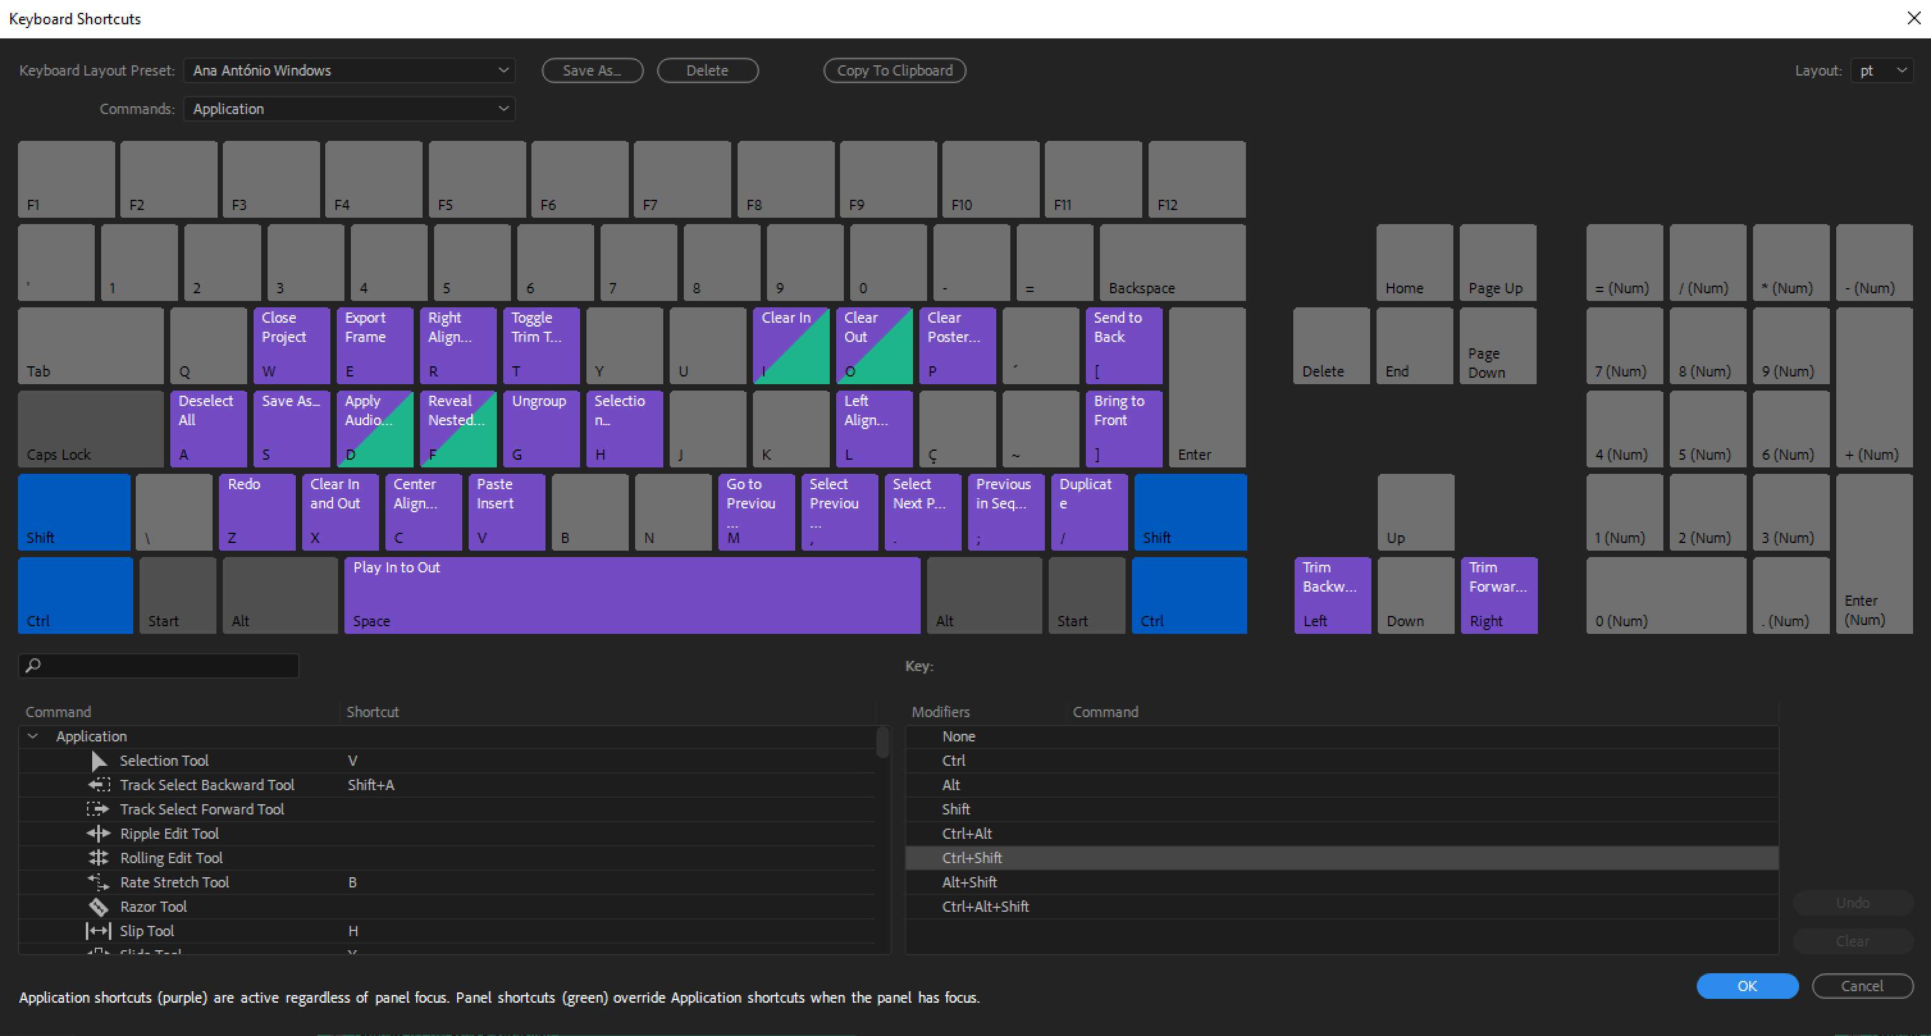Select the T key labeled Toggle Trim
Viewport: 1931px width, 1036px height.
pos(541,346)
